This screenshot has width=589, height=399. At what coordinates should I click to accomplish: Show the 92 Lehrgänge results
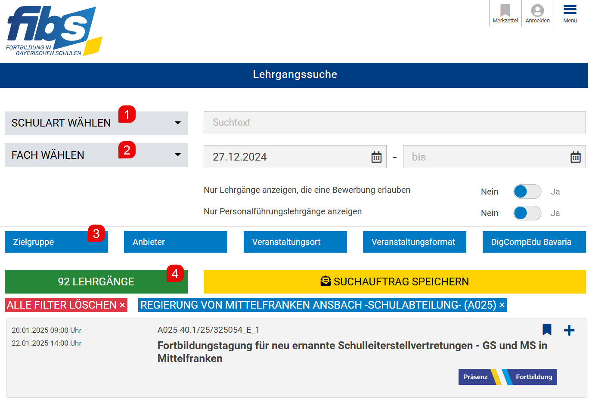pyautogui.click(x=96, y=281)
